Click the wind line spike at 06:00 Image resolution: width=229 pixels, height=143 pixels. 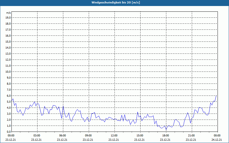point(63,106)
